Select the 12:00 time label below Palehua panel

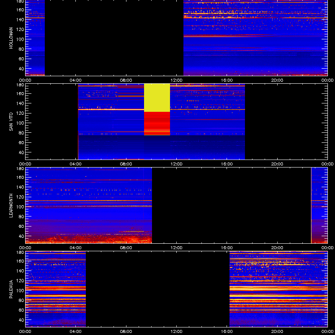tap(176, 332)
